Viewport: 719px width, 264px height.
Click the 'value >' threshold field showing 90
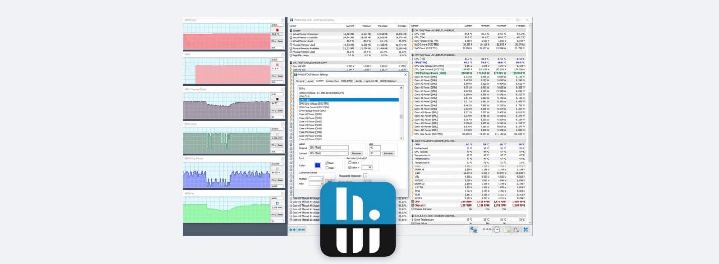pos(367,167)
